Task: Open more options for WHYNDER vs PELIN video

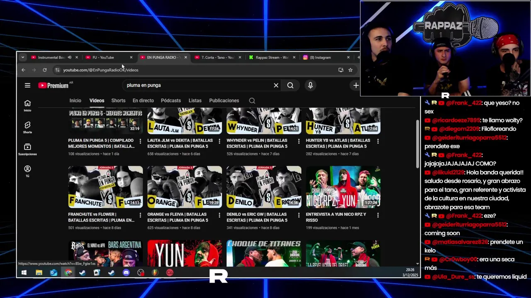Action: click(299, 141)
